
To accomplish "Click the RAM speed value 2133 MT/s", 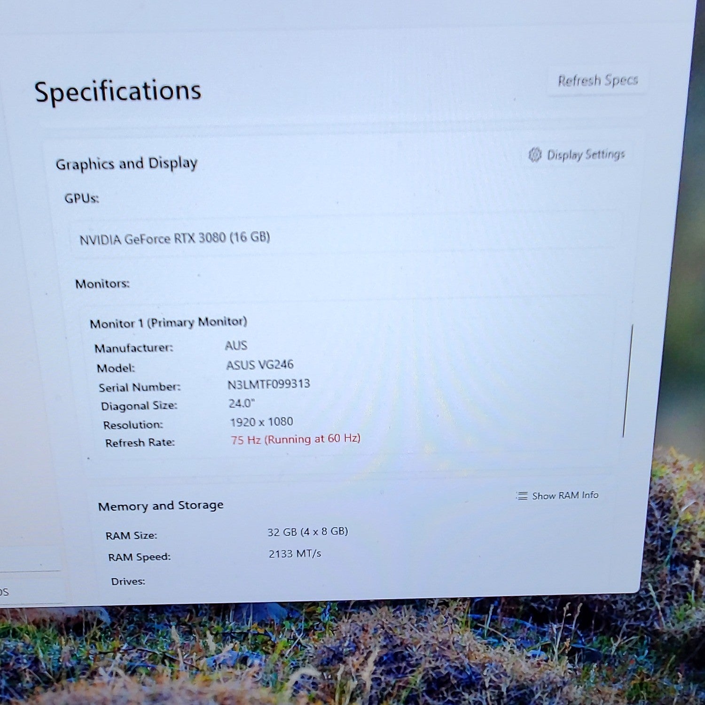I will [295, 554].
